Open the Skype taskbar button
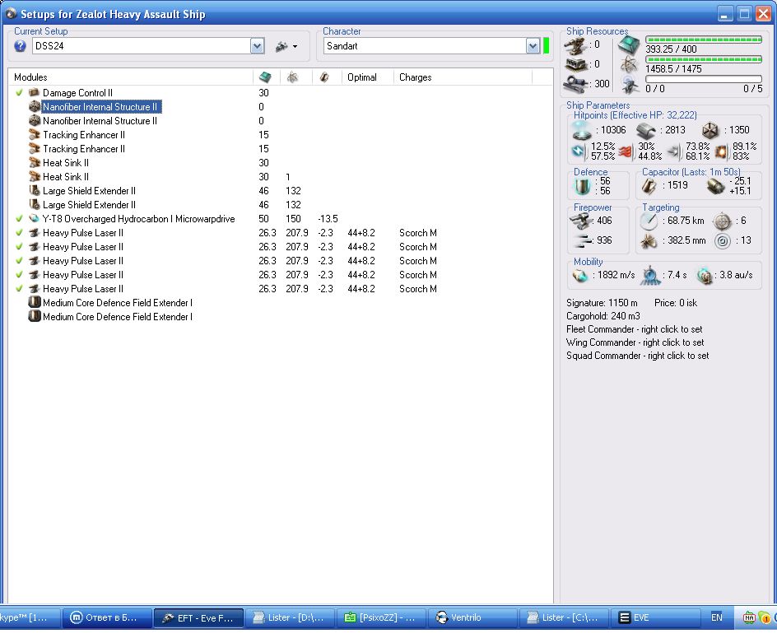This screenshot has width=777, height=638. coord(30,617)
